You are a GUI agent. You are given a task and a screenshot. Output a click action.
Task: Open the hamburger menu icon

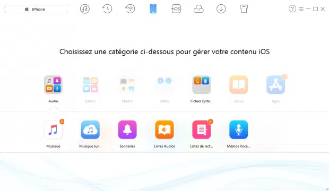click(x=301, y=9)
